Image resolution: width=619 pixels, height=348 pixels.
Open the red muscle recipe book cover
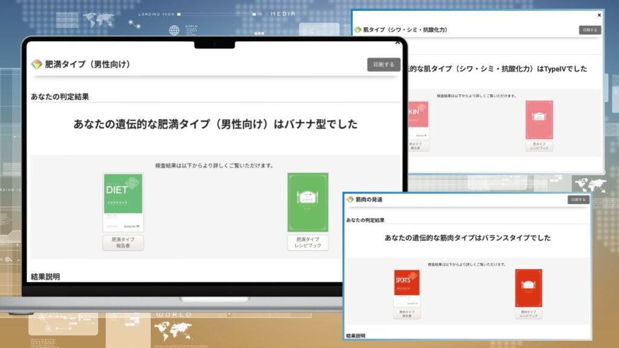pos(528,288)
